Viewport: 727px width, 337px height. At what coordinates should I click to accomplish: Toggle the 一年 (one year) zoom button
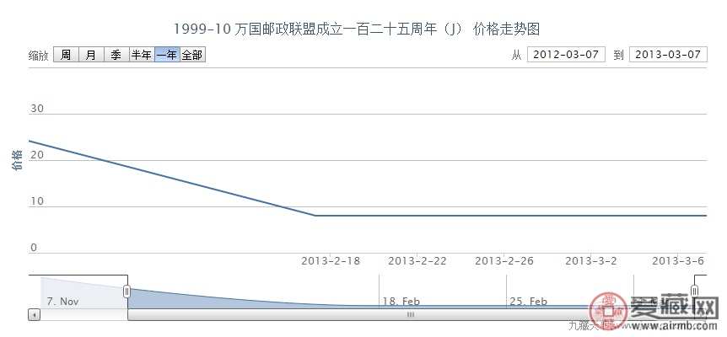[166, 55]
